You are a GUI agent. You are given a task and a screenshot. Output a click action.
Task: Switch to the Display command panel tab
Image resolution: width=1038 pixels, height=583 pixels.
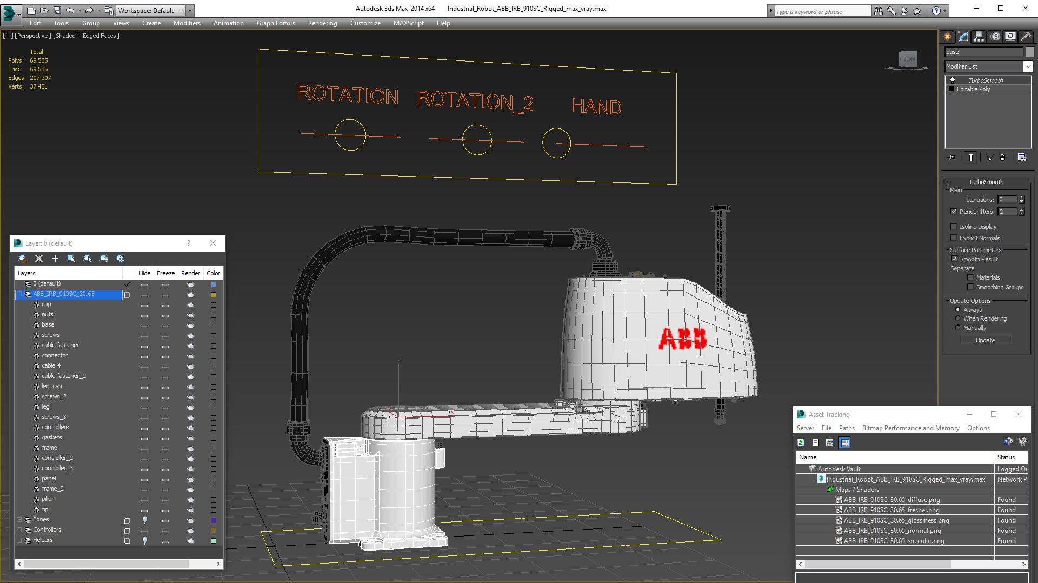1010,37
